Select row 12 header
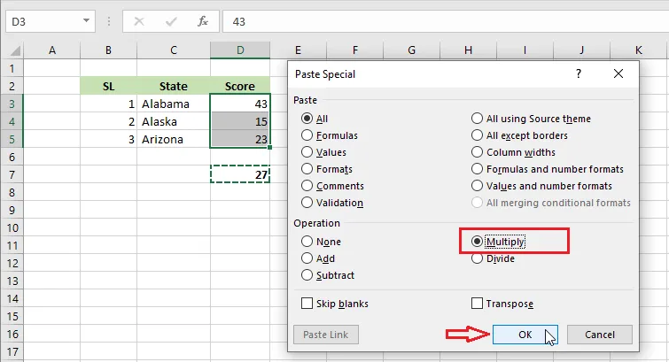Viewport: 669px width, 362px height. click(12, 263)
